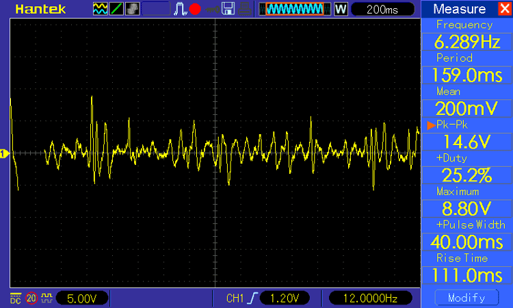
Task: Click the +Duty label in Measure panel
Action: pos(451,158)
